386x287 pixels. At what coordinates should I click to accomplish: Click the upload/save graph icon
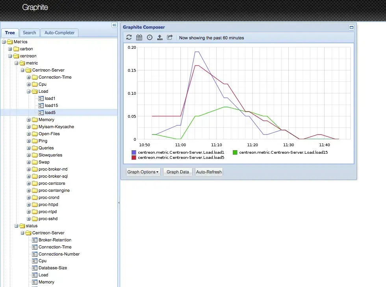click(160, 37)
